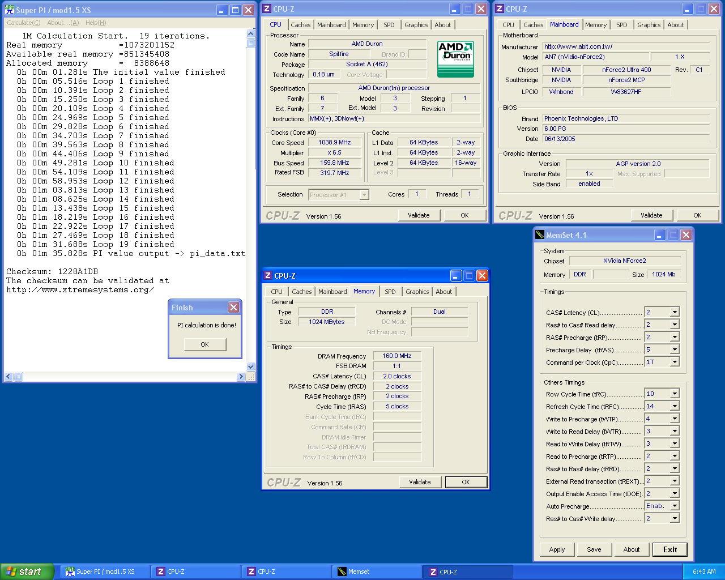The height and width of the screenshot is (580, 725).
Task: Click the Checksum line in Super PI
Action: [52, 271]
